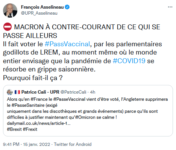Click the 4h timestamp of quoted tweet

[x=93, y=92]
